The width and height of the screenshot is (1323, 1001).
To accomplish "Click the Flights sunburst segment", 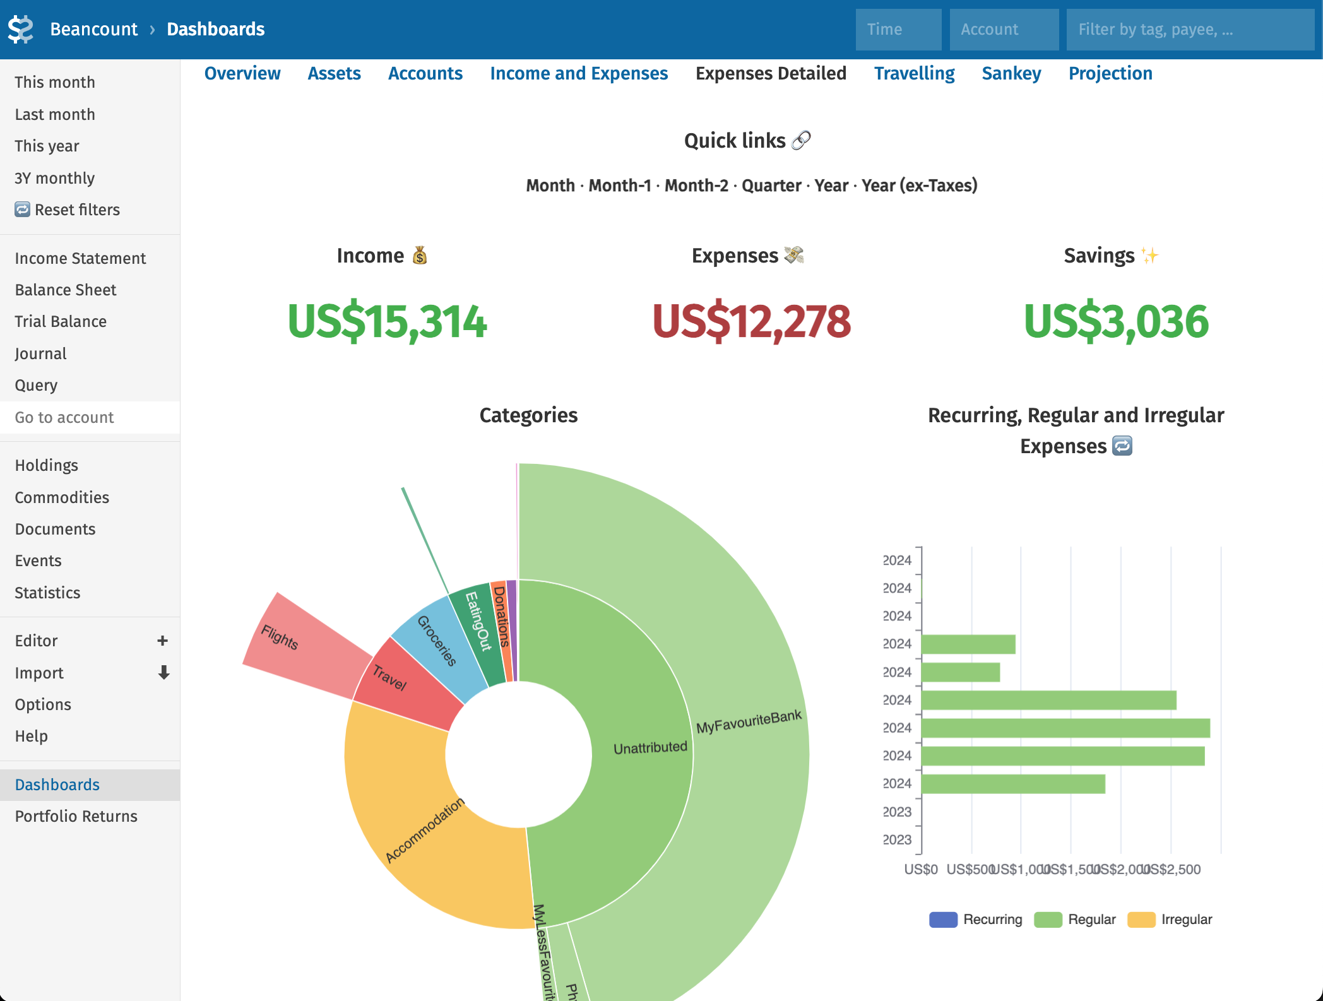I will click(303, 647).
